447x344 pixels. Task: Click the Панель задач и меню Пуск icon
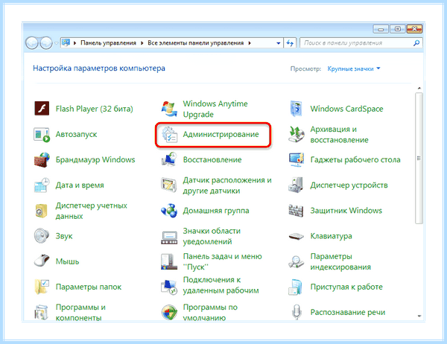(169, 261)
